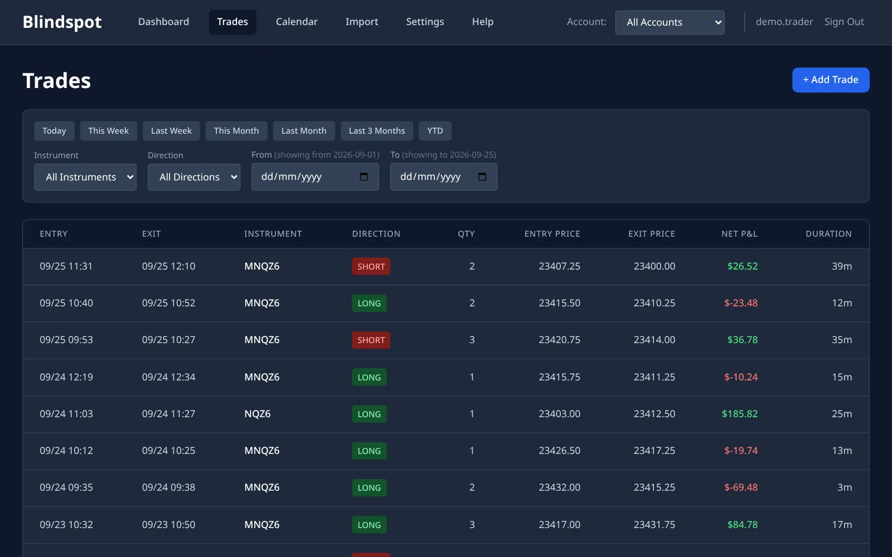Click the Blindspot logo
The image size is (892, 557).
[62, 22]
